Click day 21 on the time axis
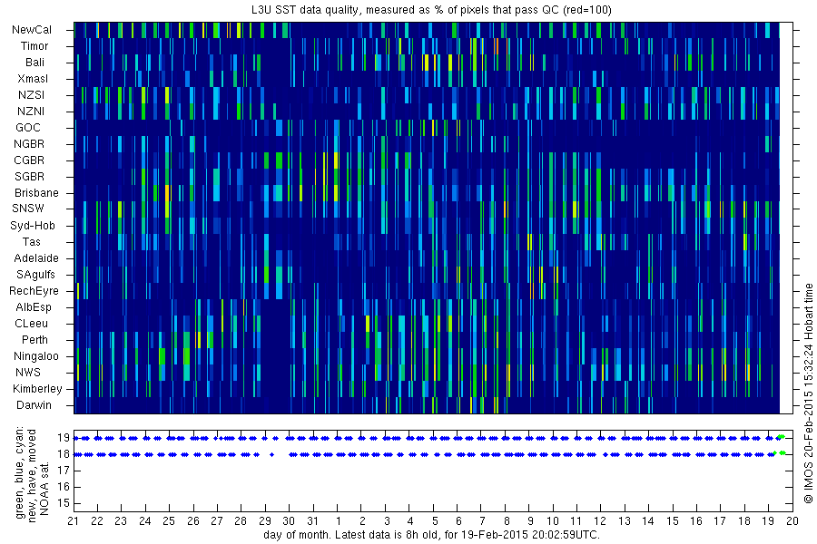The height and width of the screenshot is (544, 817). pos(74,521)
